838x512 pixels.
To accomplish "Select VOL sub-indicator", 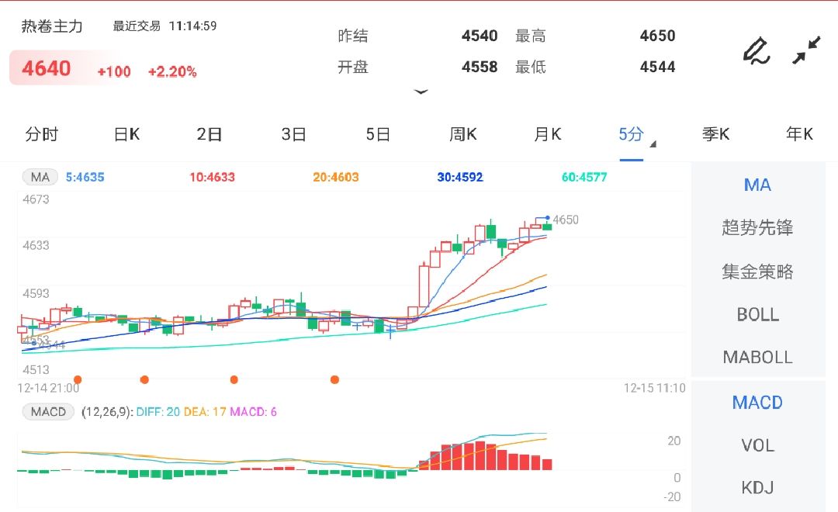I will (757, 445).
